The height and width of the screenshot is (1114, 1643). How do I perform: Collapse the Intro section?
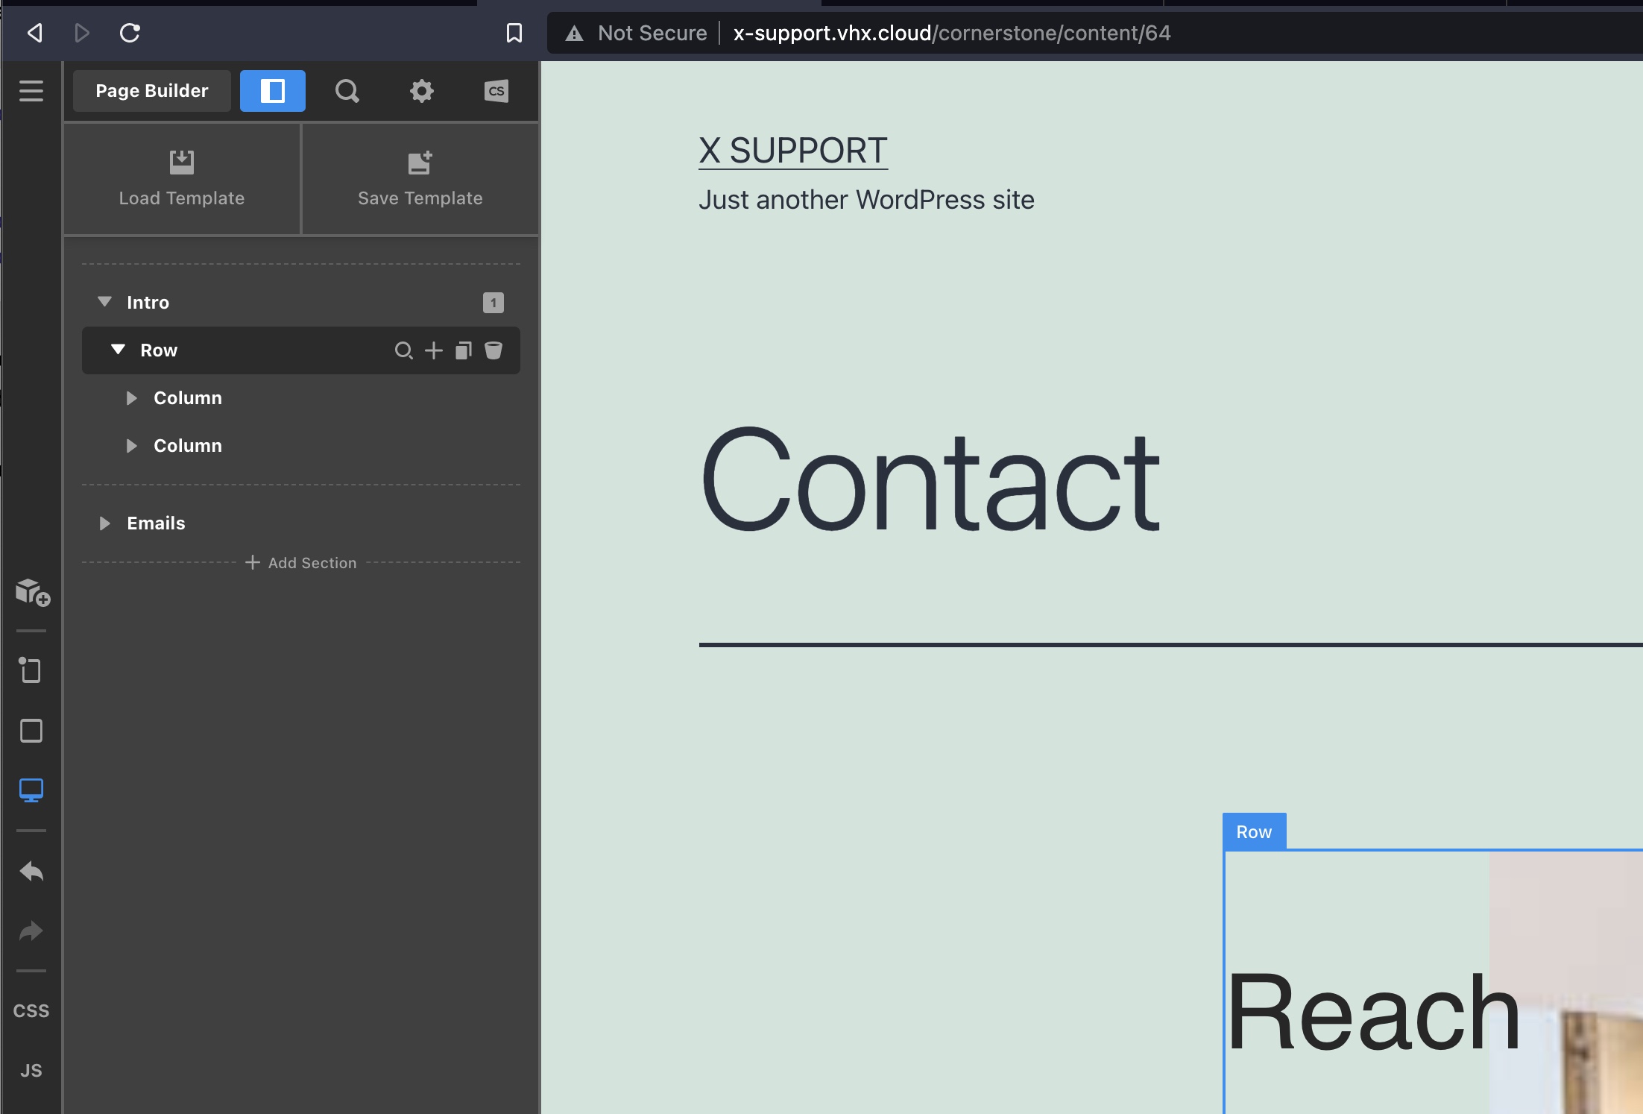pyautogui.click(x=104, y=302)
